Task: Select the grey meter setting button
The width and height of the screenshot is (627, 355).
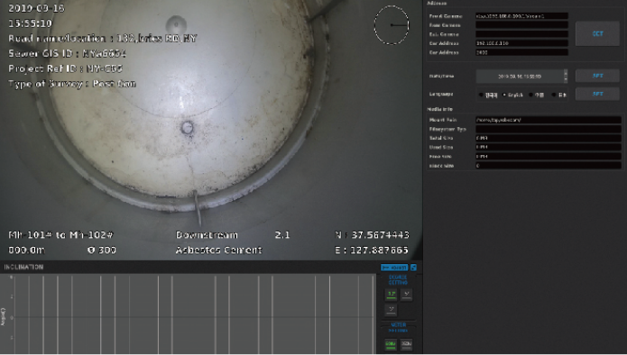Action: tap(406, 344)
